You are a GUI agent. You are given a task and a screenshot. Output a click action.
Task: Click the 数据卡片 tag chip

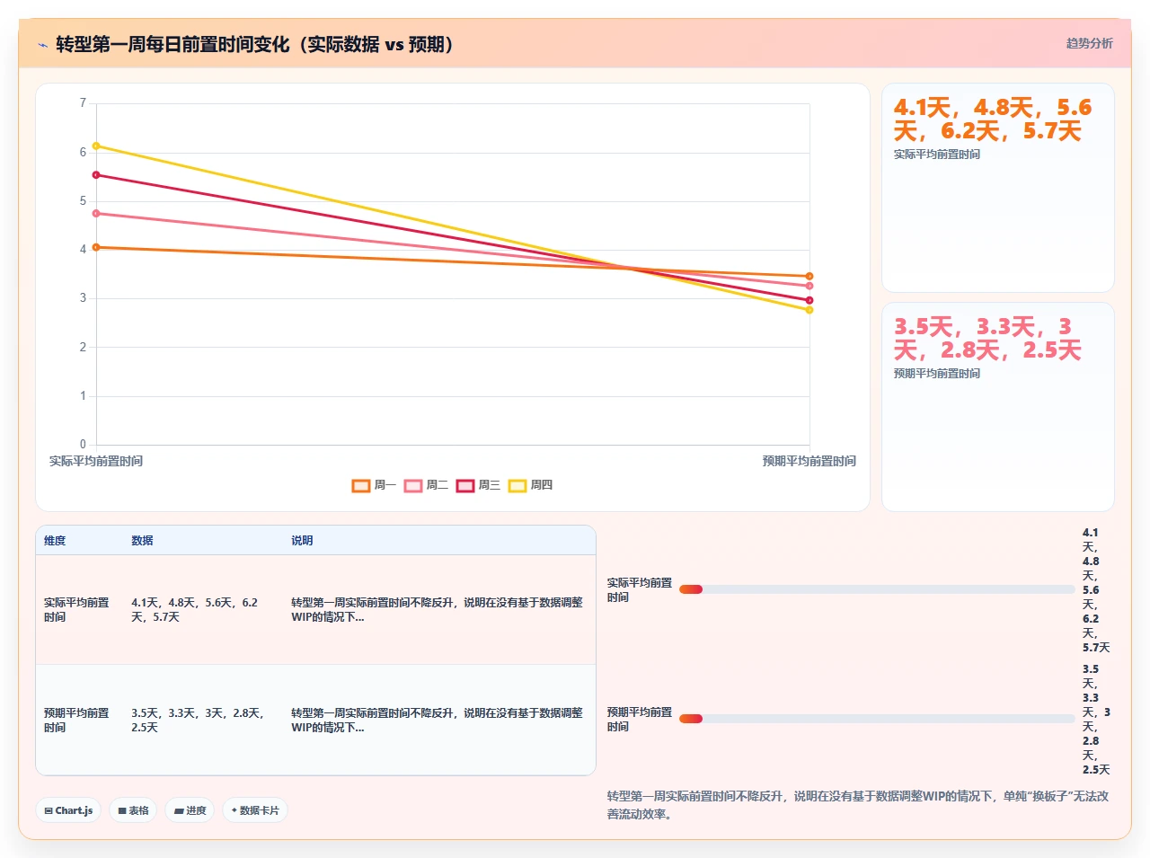(255, 810)
